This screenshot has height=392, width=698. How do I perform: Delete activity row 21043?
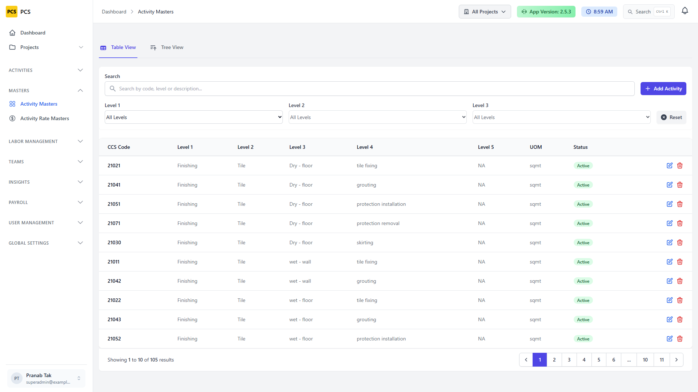tap(680, 319)
